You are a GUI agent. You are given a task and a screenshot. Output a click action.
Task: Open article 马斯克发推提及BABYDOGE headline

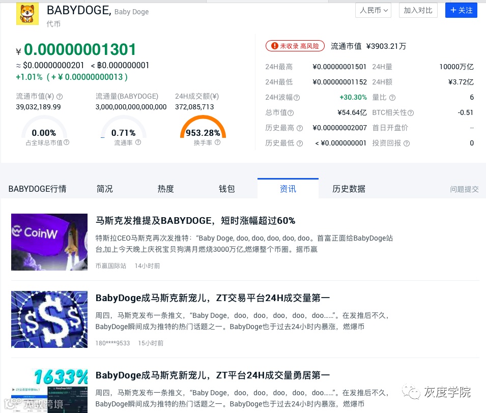195,221
